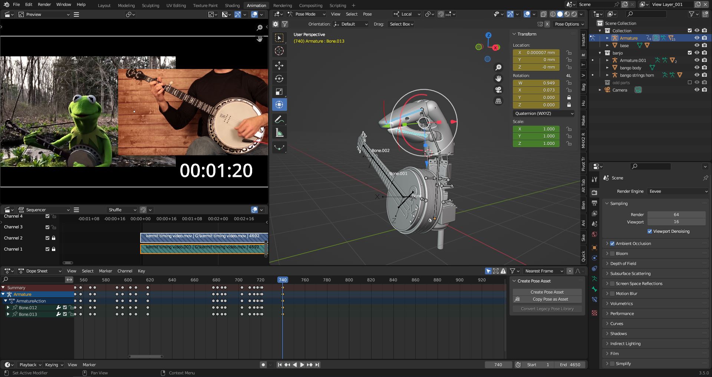Switch perspective/orthographic grid icon
The width and height of the screenshot is (712, 377).
point(498,101)
